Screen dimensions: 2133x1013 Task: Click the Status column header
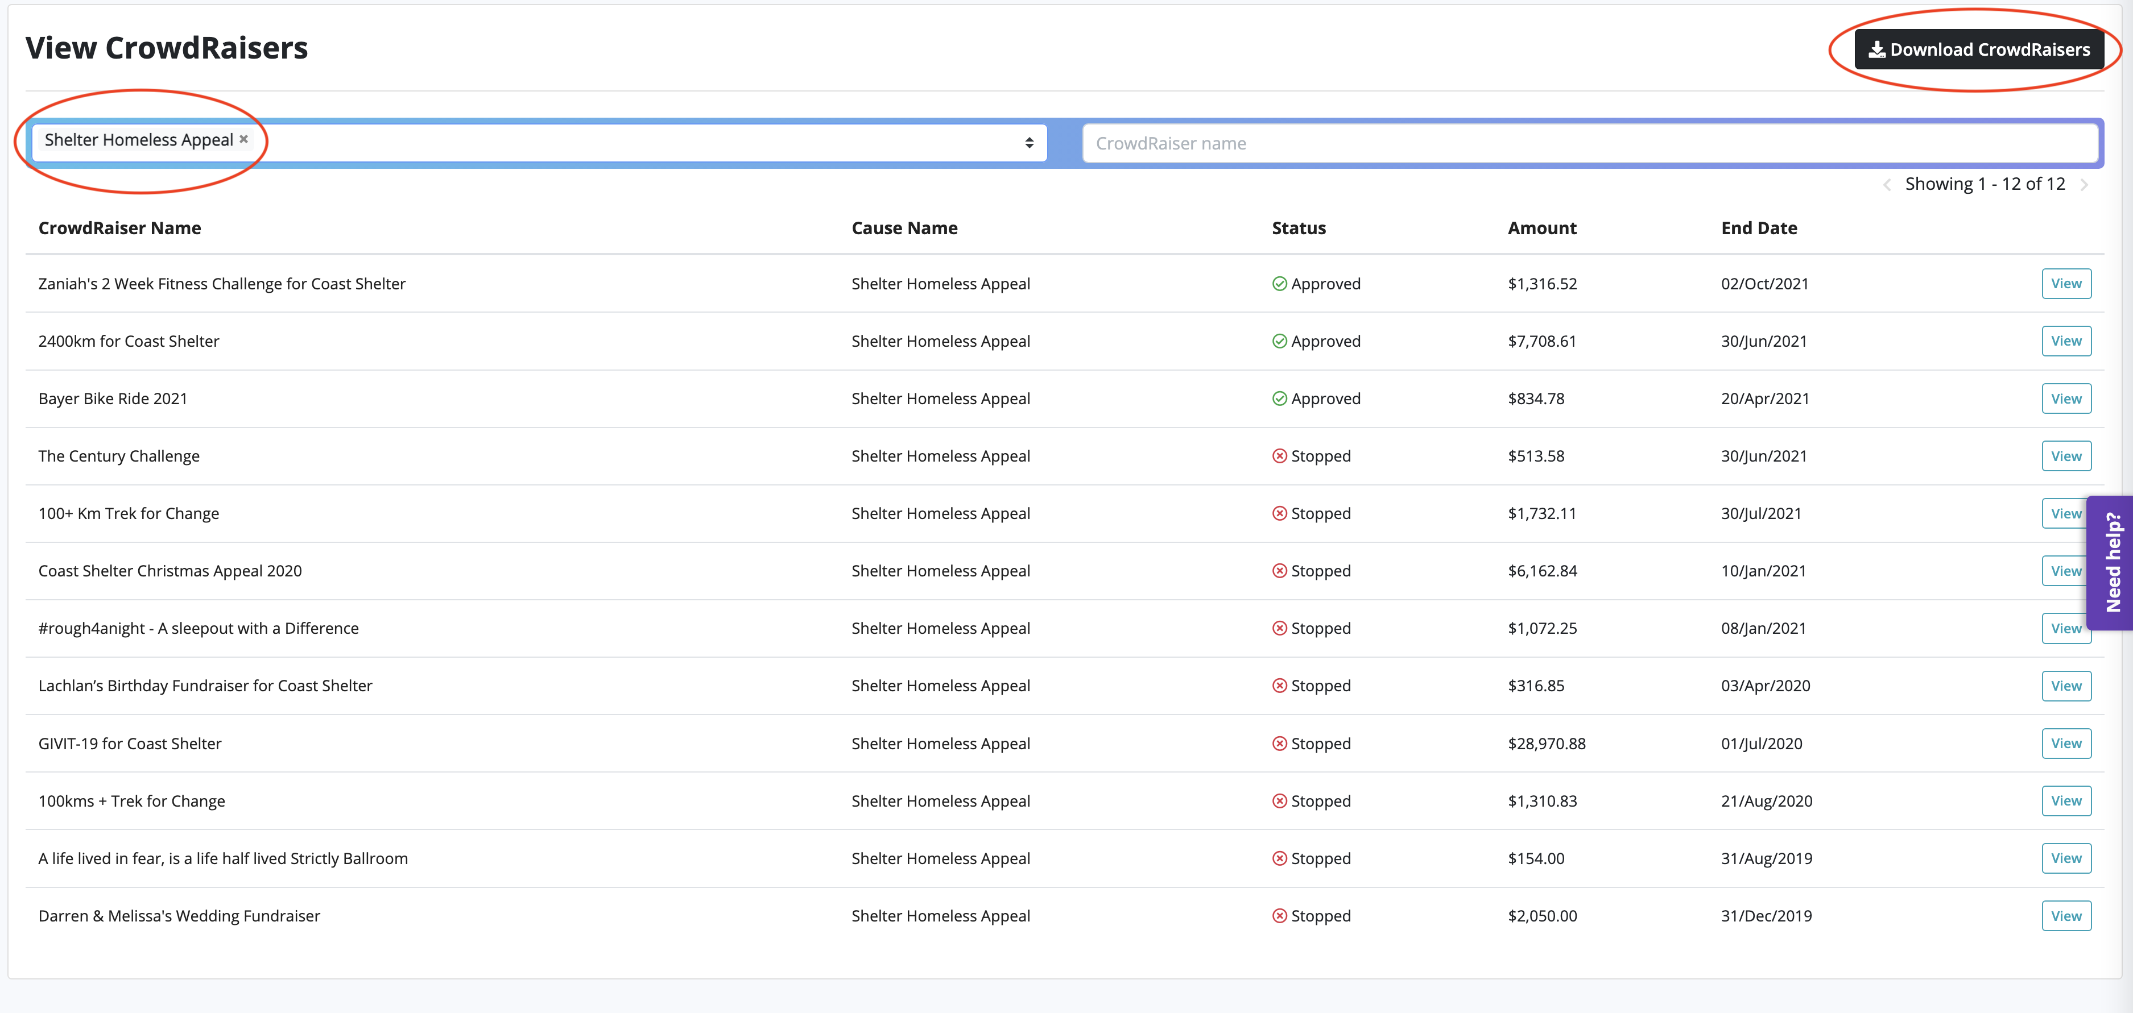point(1299,229)
